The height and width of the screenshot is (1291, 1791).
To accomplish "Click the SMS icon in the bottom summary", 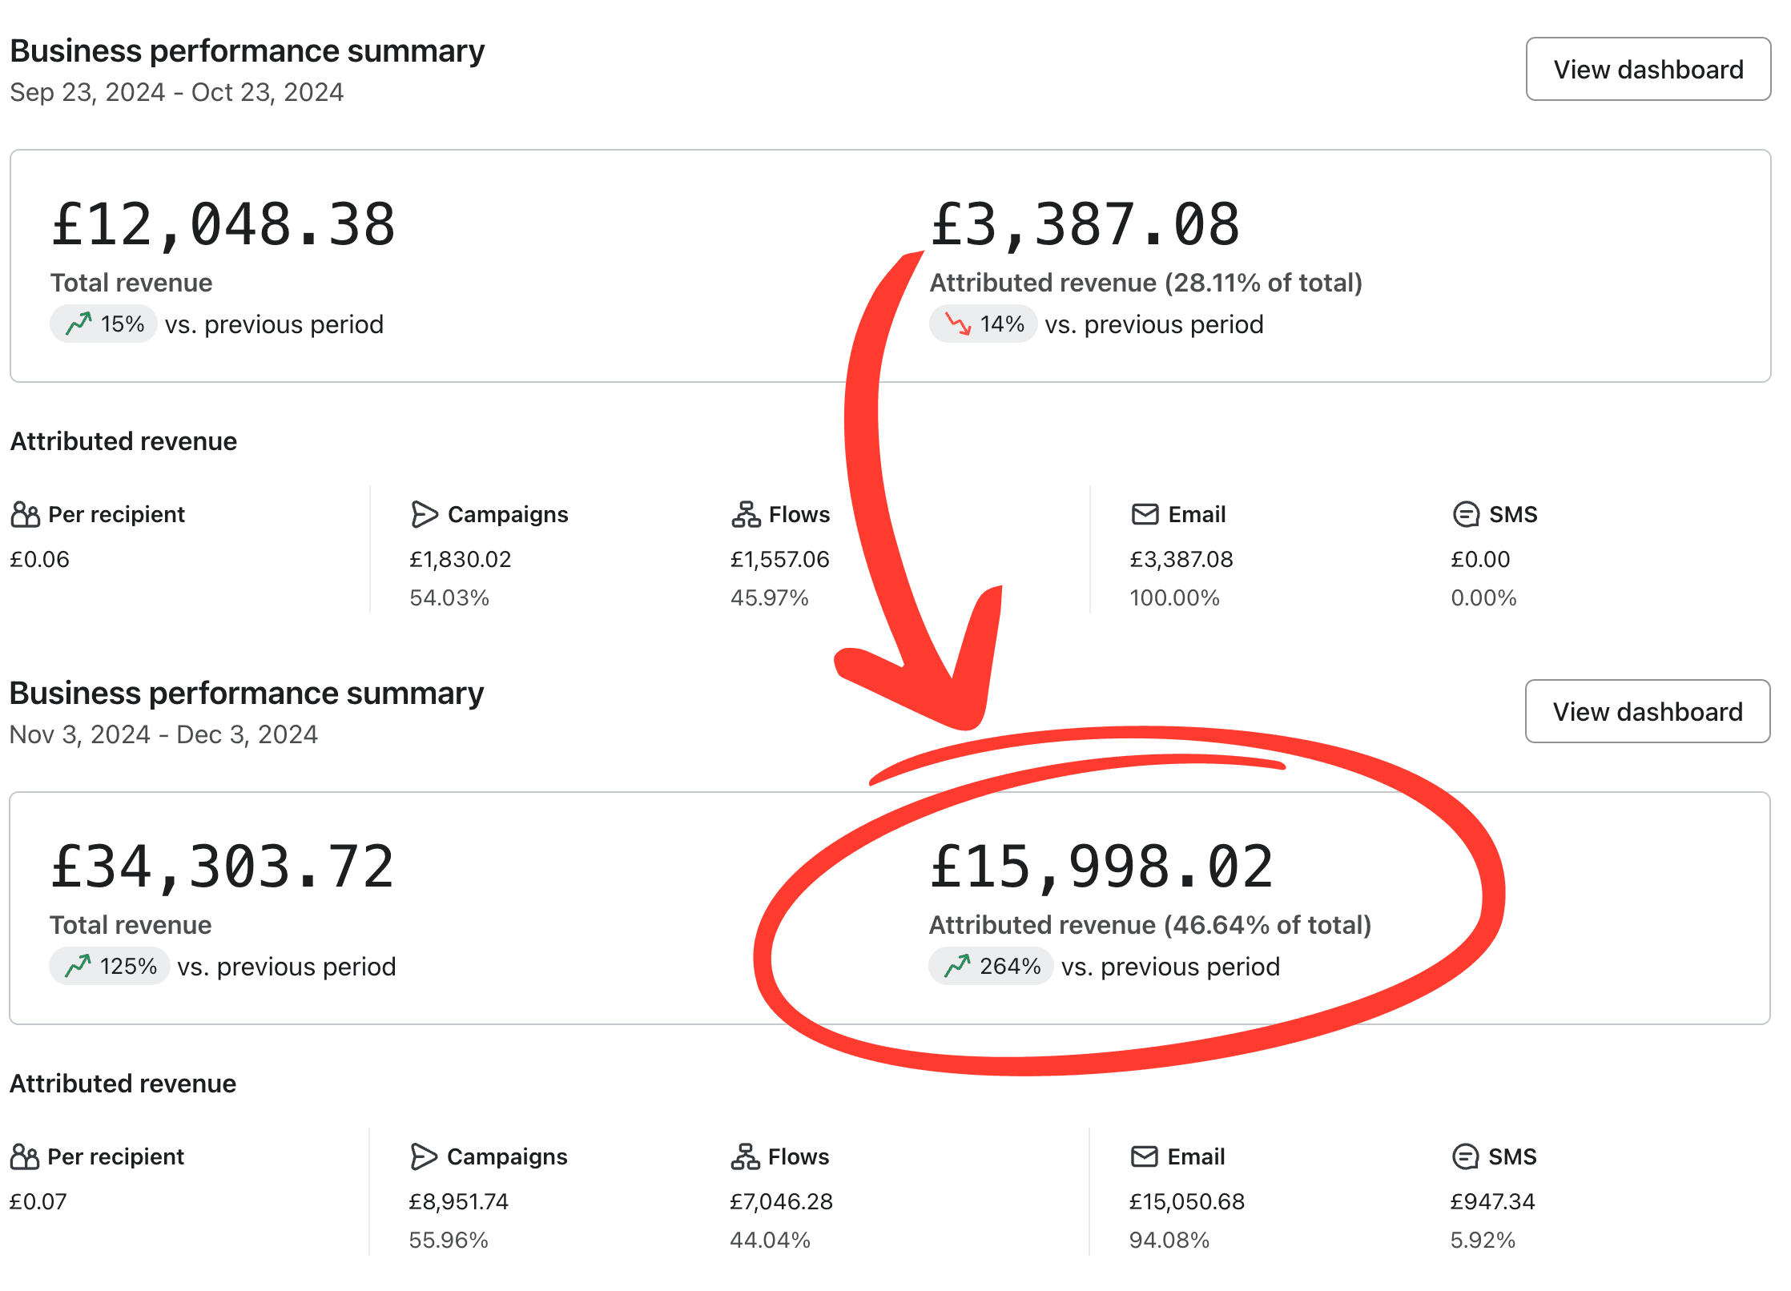I will [1465, 1156].
